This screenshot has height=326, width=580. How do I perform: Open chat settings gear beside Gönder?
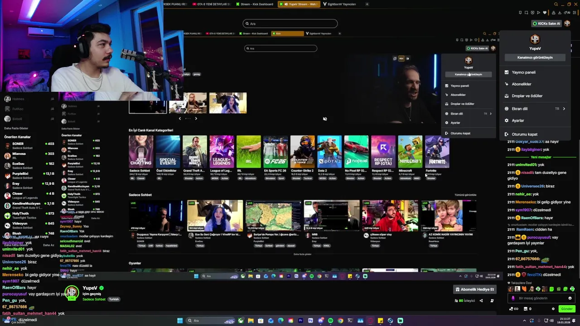click(553, 309)
